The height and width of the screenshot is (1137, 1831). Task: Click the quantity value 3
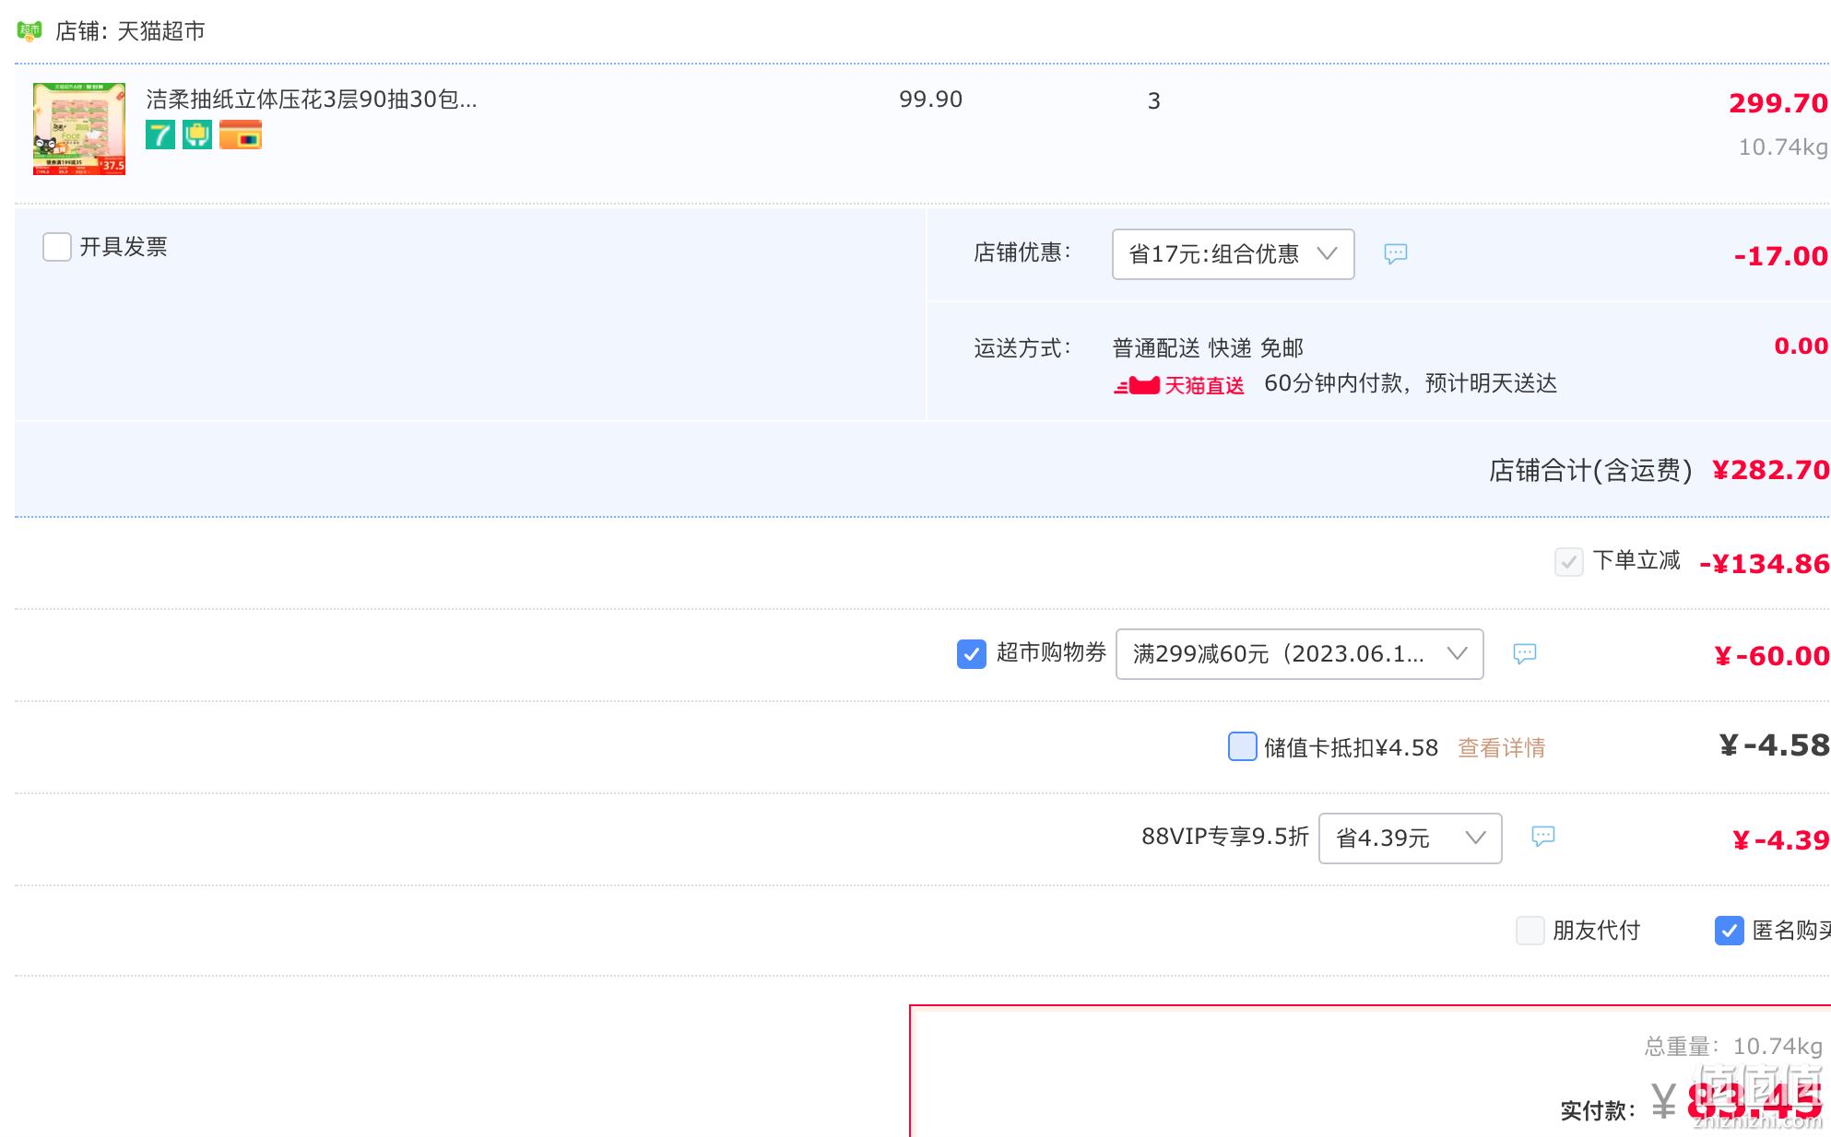click(1154, 101)
